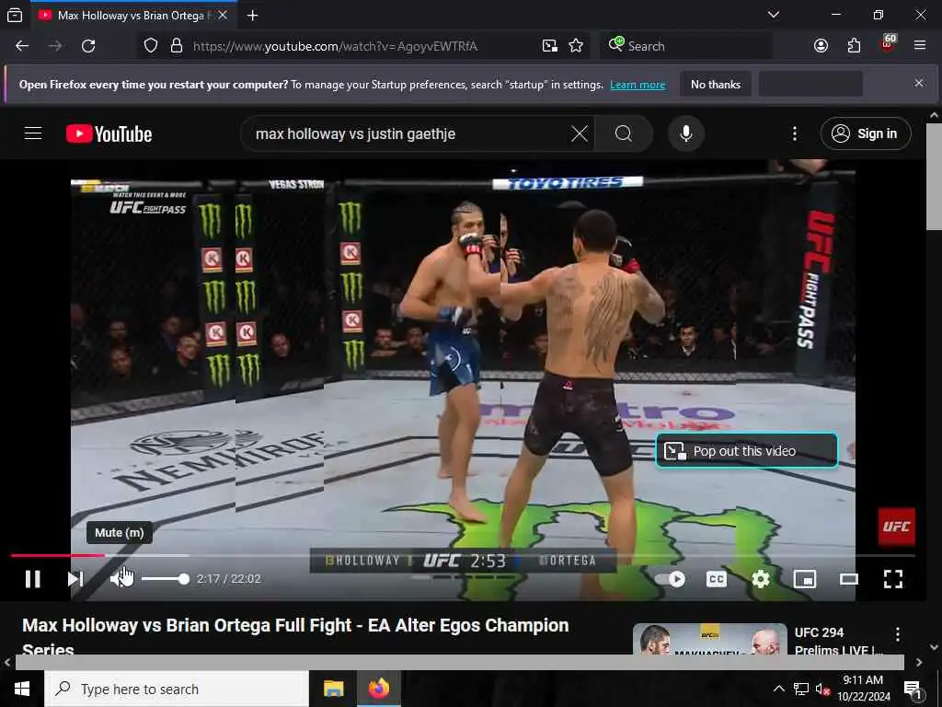Click the Firefox taskbar icon
This screenshot has width=942, height=707.
point(379,689)
